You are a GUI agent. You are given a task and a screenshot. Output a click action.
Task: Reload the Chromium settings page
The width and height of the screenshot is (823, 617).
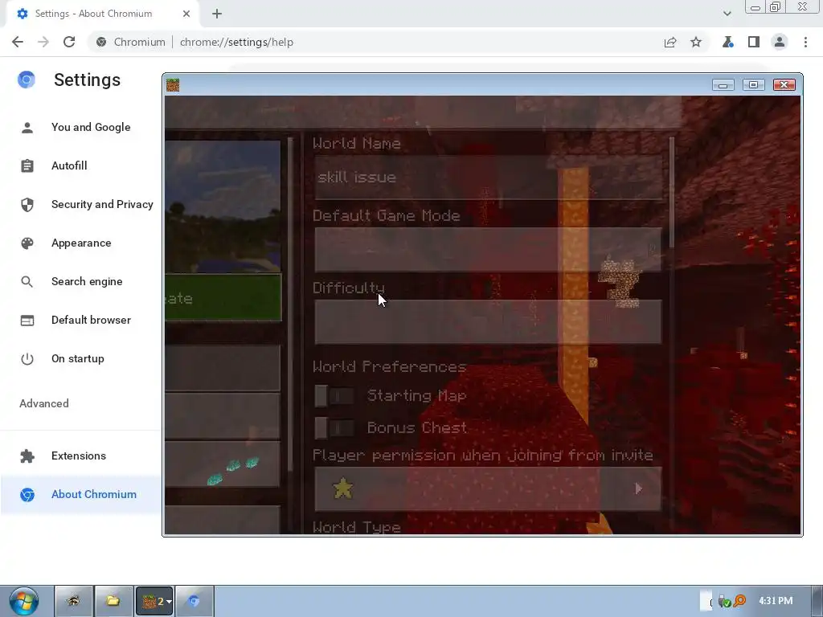click(69, 42)
